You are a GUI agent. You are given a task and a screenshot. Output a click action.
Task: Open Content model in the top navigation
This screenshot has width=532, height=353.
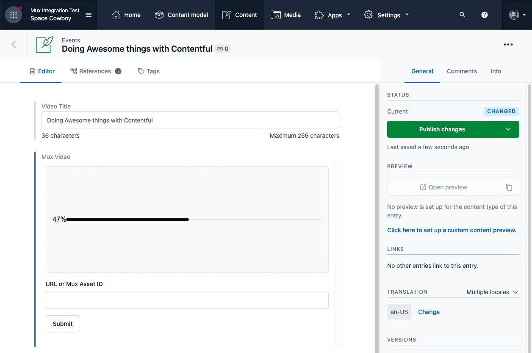click(181, 15)
